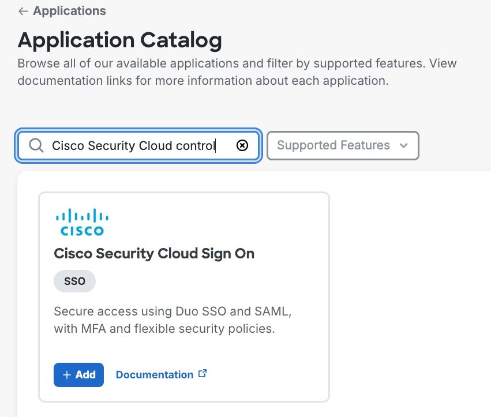
Task: Click the SSO feature badge
Action: (74, 281)
